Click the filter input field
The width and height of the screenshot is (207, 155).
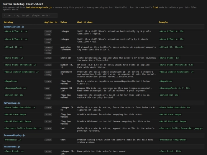30,15
